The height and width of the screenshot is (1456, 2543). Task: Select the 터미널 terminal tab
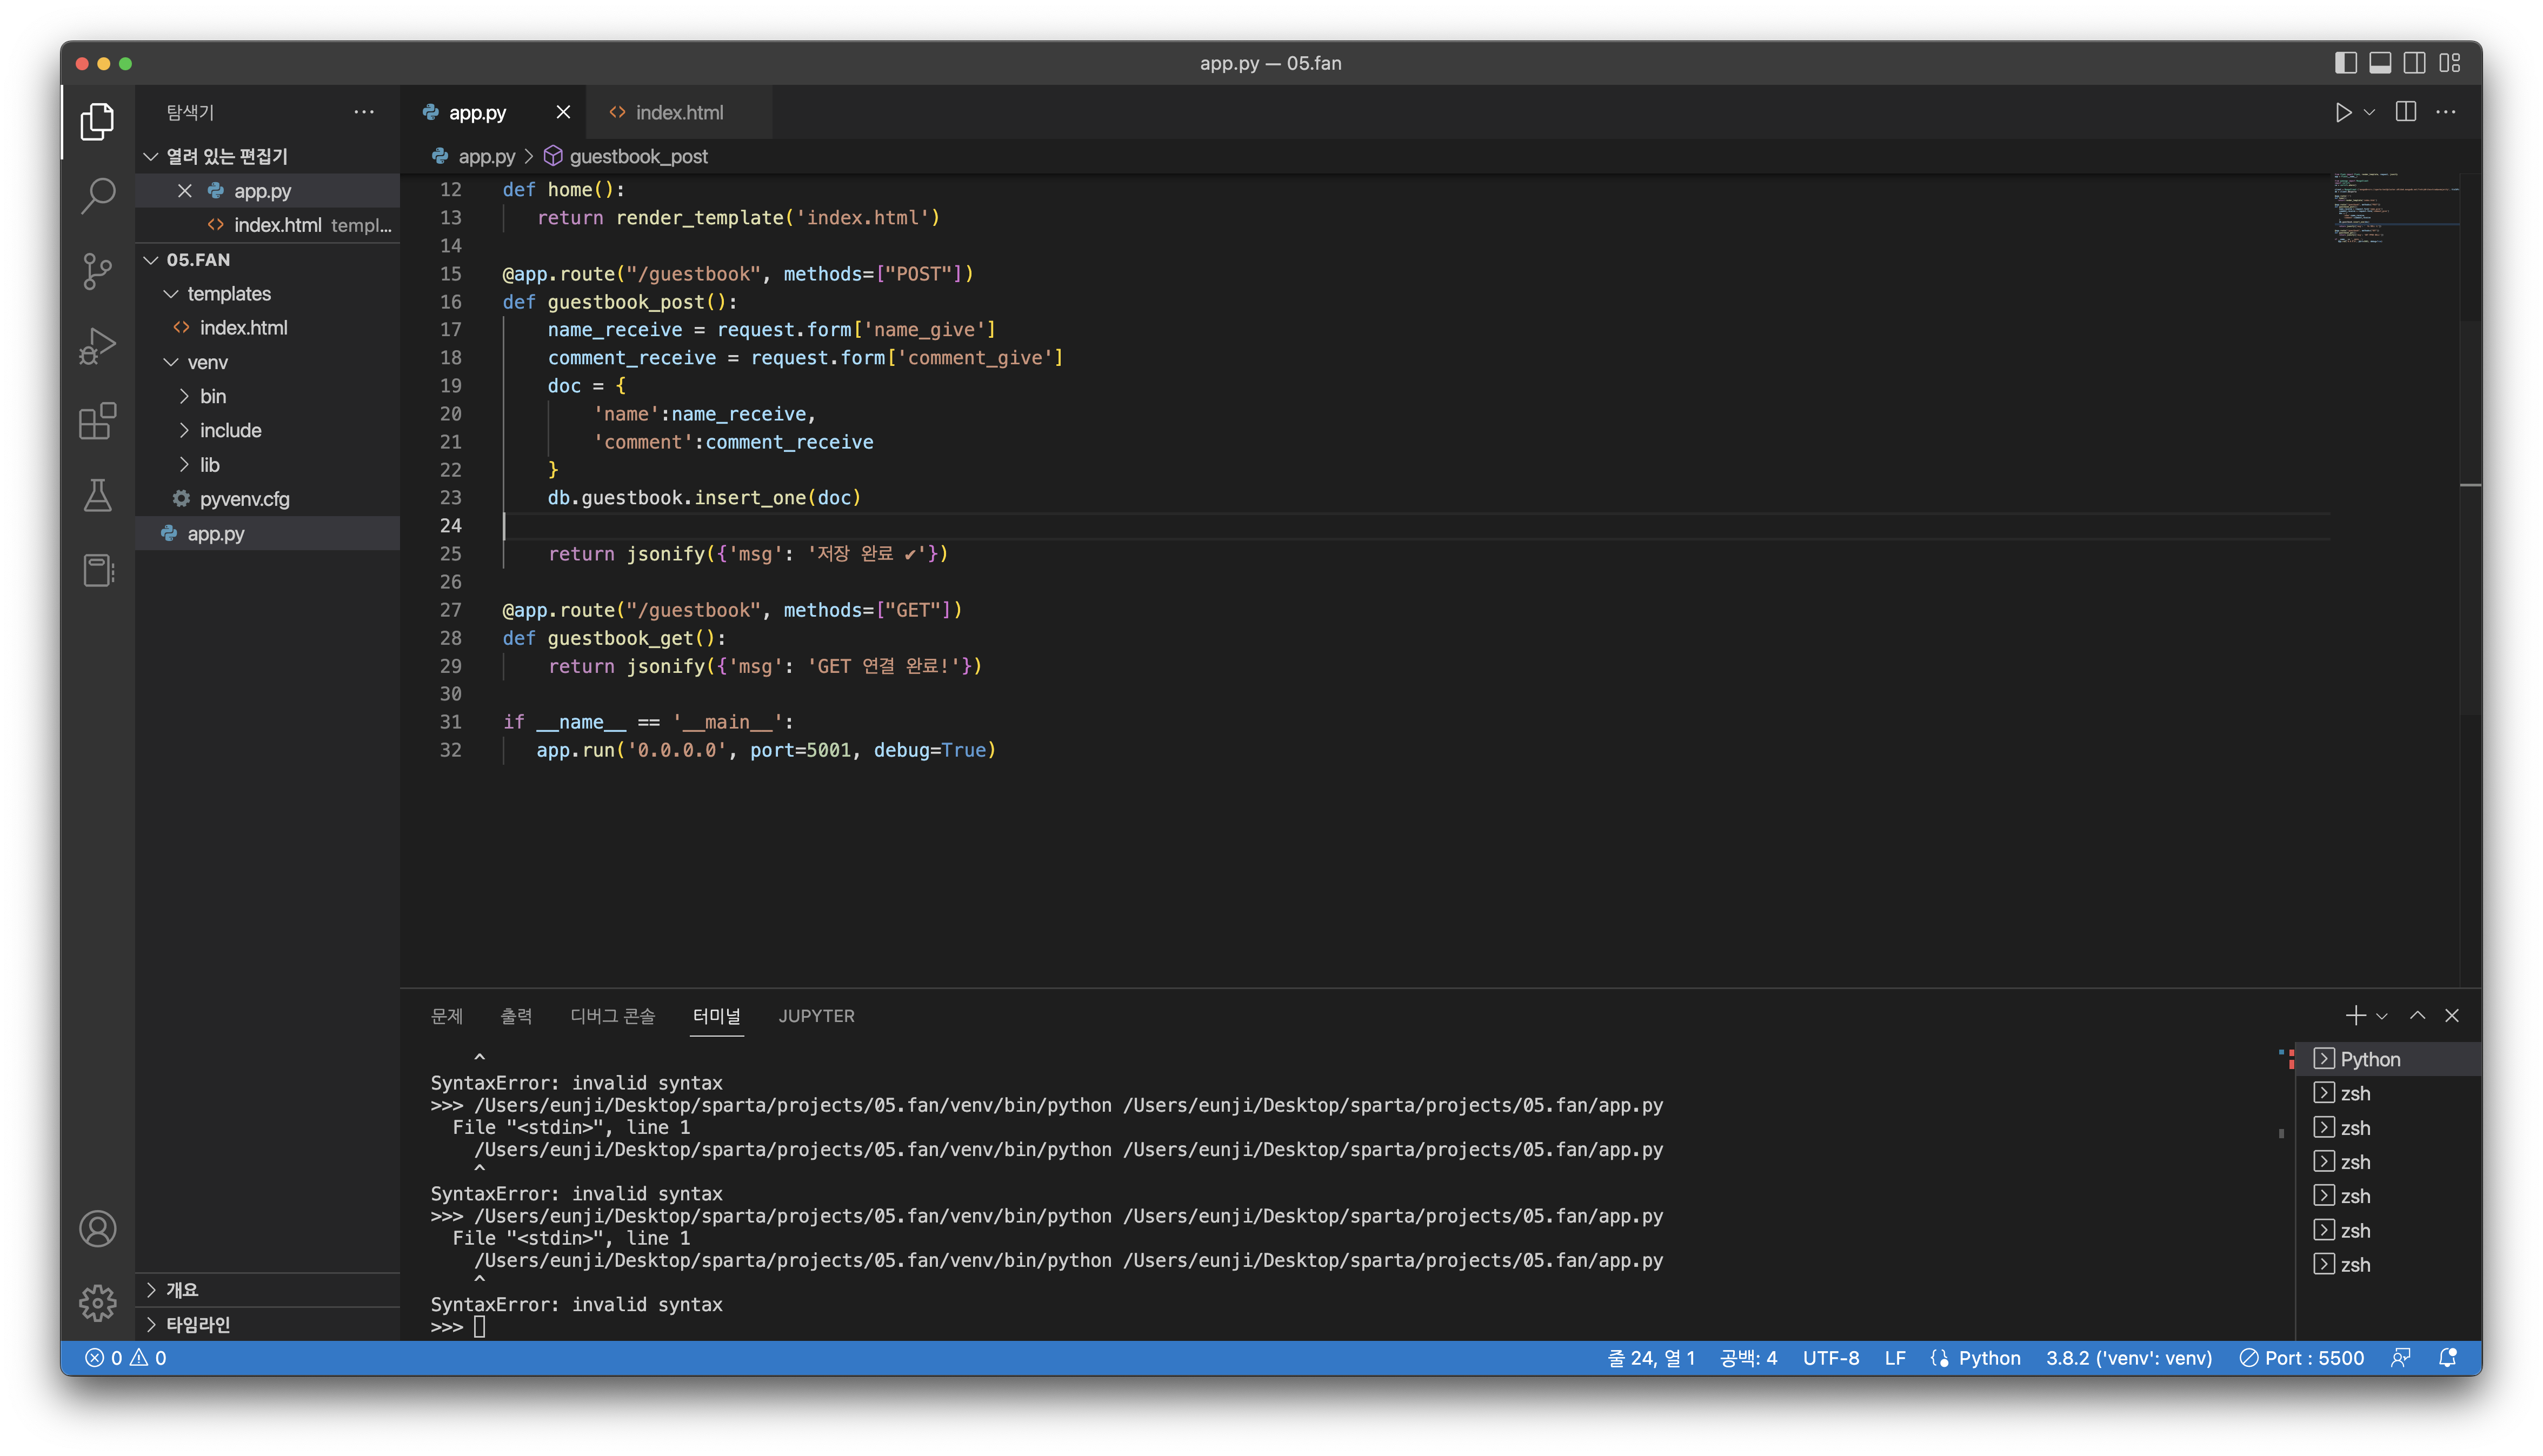(717, 1016)
